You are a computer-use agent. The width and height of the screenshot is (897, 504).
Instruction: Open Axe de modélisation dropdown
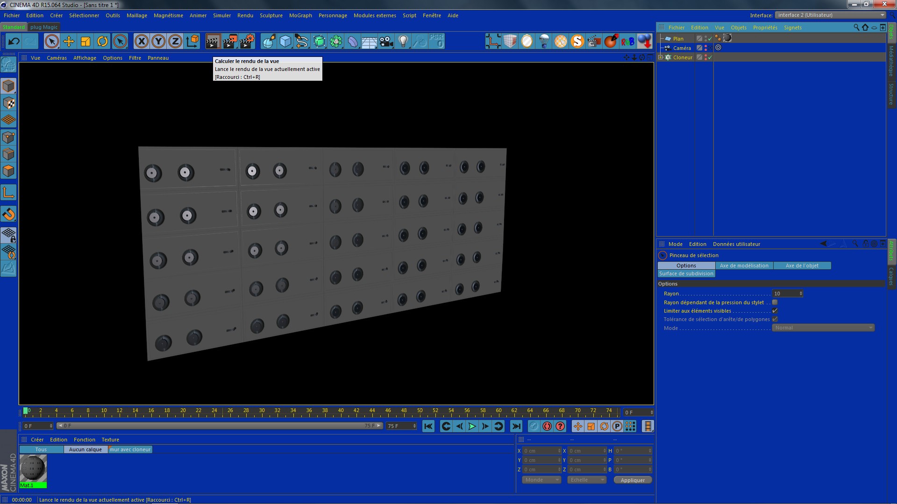pyautogui.click(x=744, y=265)
